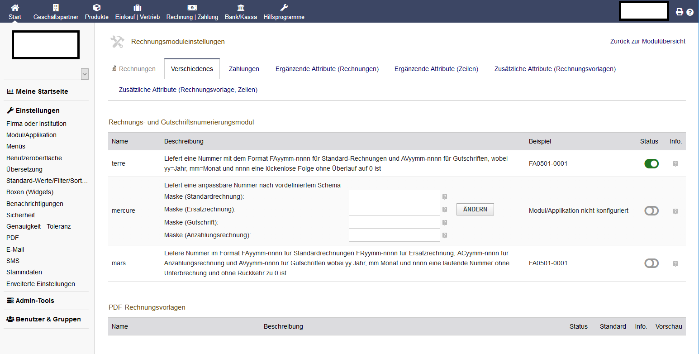Image resolution: width=699 pixels, height=354 pixels.
Task: Click the printer icon in top bar
Action: (680, 12)
